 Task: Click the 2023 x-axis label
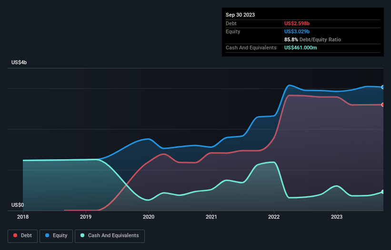coord(337,217)
